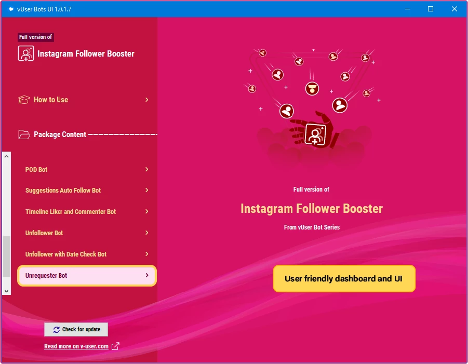Image resolution: width=468 pixels, height=364 pixels.
Task: Click the Package Content folder icon
Action: (x=24, y=134)
